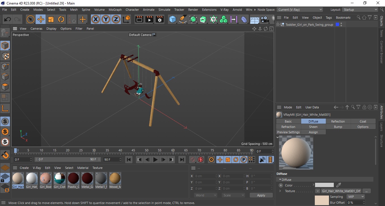This screenshot has width=385, height=206.
Task: Expand the Texture parameter row
Action: pyautogui.click(x=280, y=191)
